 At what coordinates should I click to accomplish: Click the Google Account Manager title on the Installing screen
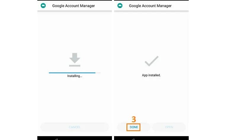click(73, 6)
